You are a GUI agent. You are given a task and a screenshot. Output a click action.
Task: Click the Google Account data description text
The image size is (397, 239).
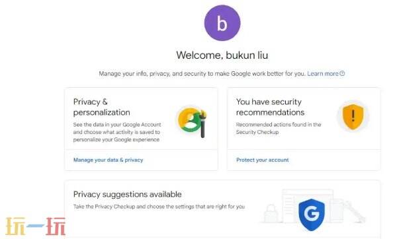point(117,132)
